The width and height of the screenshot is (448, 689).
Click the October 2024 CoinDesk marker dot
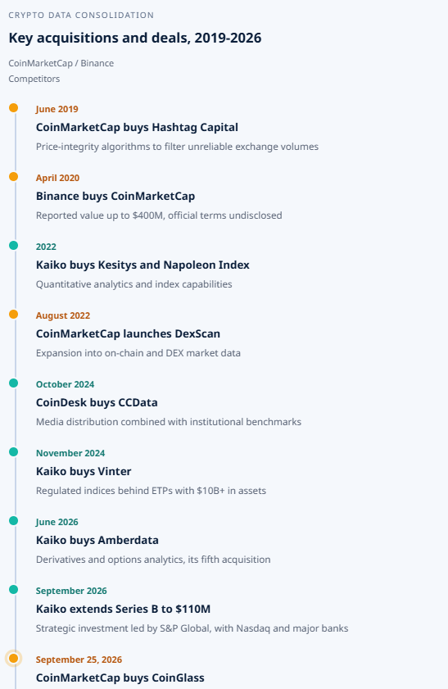14,383
